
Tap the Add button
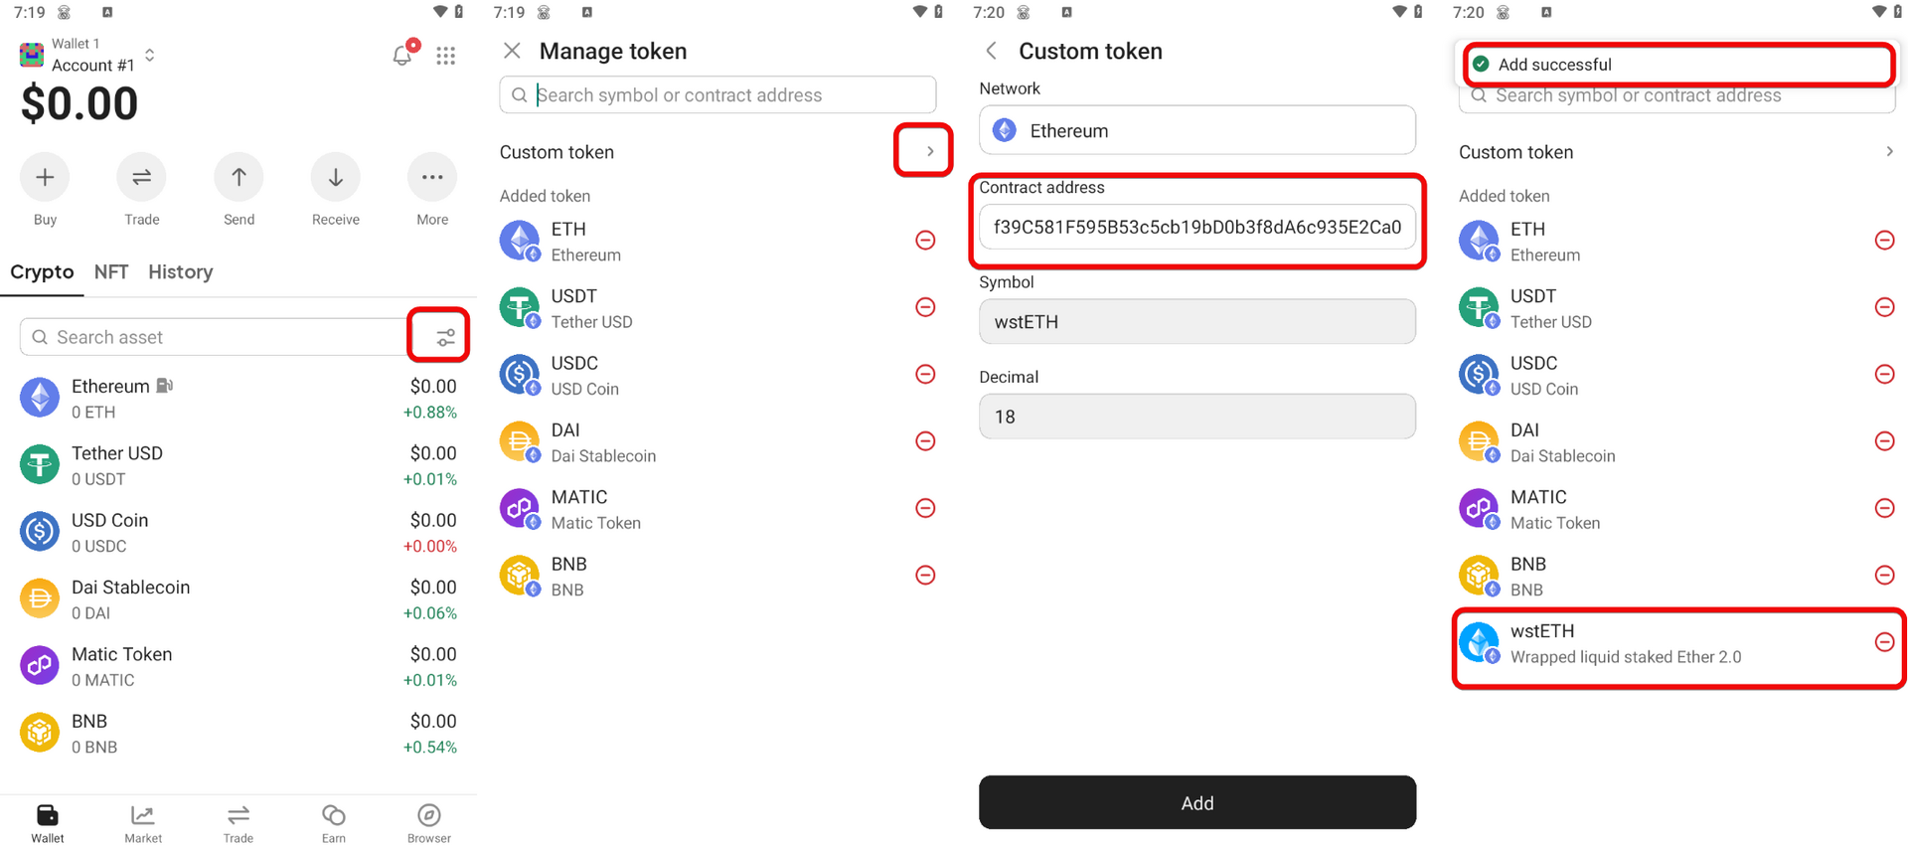pyautogui.click(x=1197, y=802)
